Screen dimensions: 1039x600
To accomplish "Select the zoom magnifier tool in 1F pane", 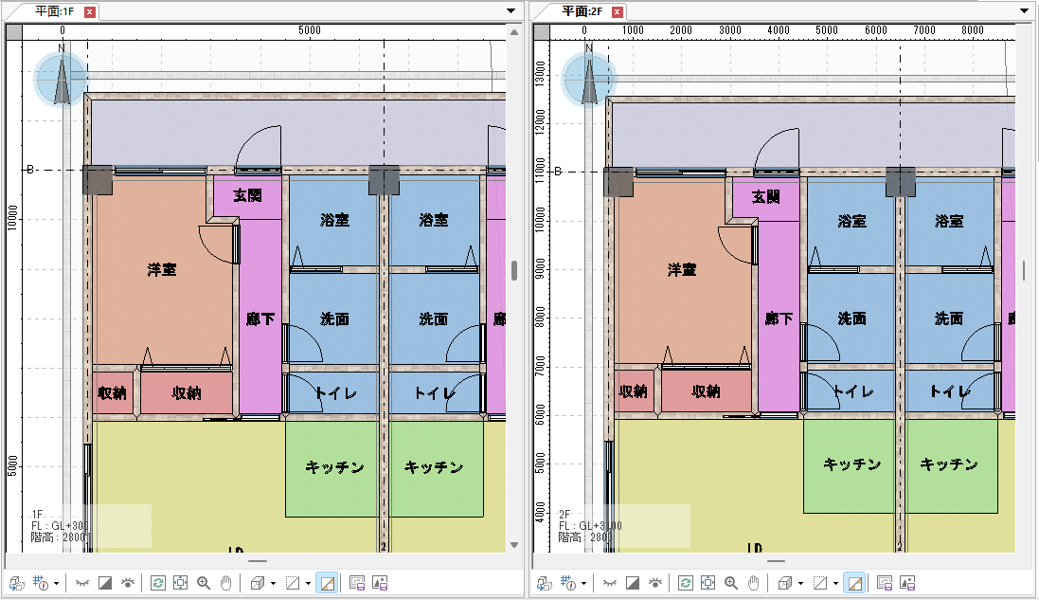I will 204,583.
